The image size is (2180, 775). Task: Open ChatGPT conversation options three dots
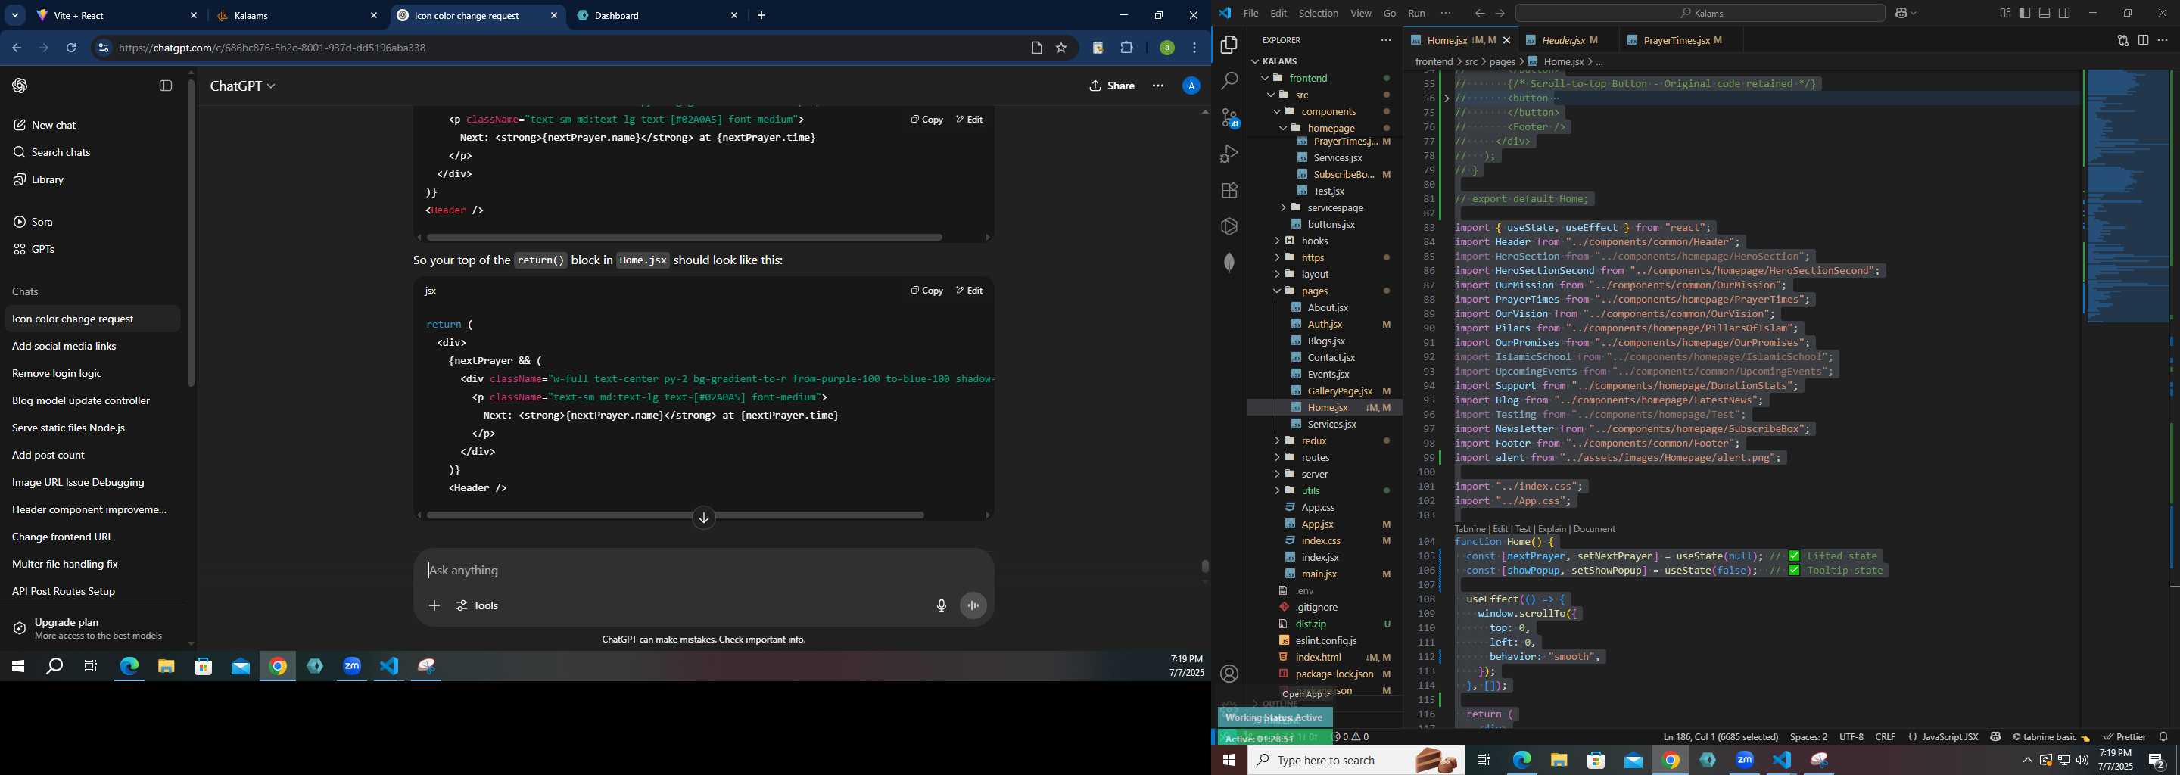click(1157, 86)
